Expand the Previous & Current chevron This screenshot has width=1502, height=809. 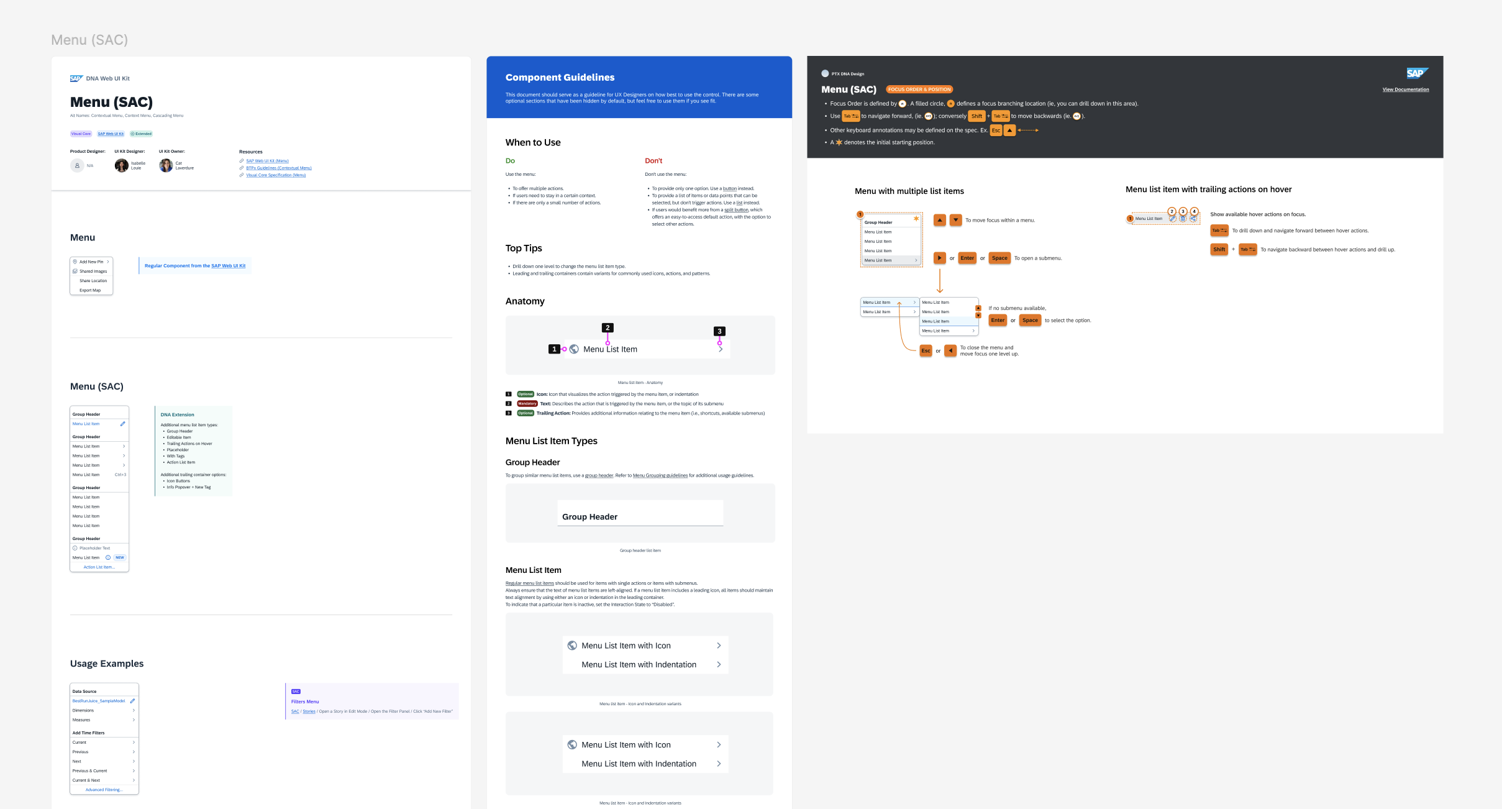134,770
